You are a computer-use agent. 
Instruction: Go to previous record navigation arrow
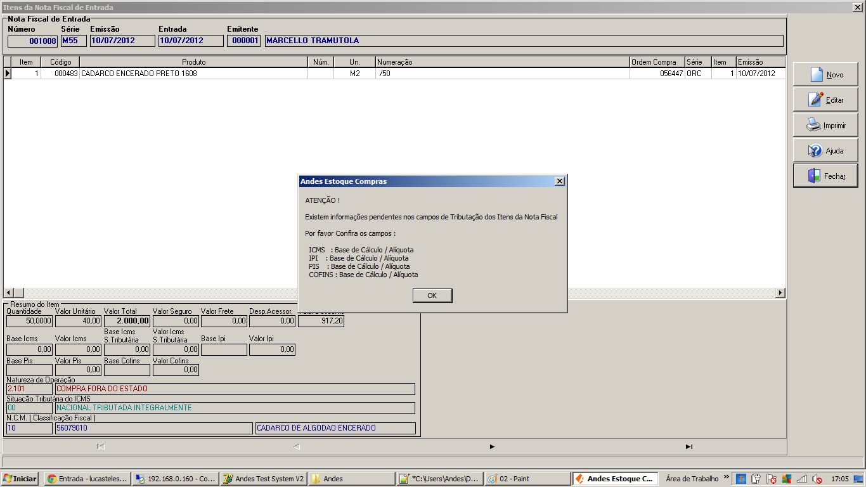(x=297, y=446)
